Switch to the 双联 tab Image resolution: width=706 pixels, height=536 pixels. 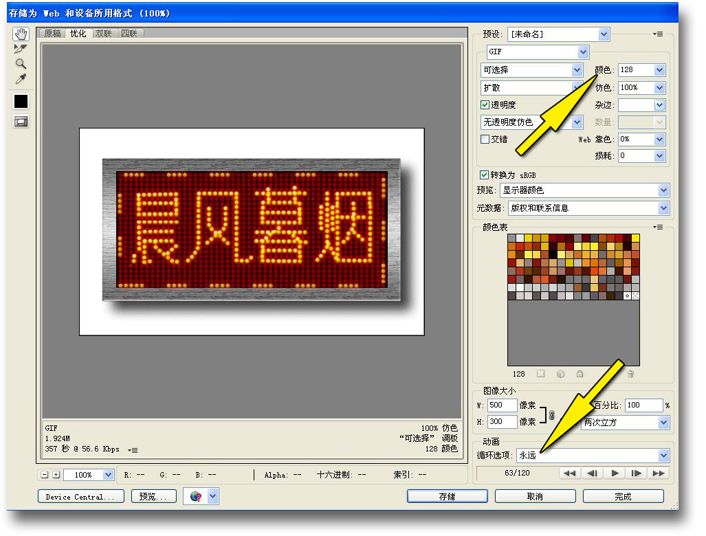pyautogui.click(x=103, y=32)
